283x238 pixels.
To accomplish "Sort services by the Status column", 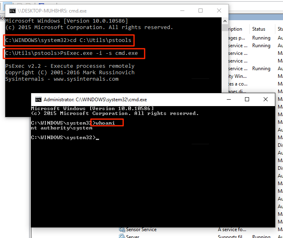I will pyautogui.click(x=259, y=29).
